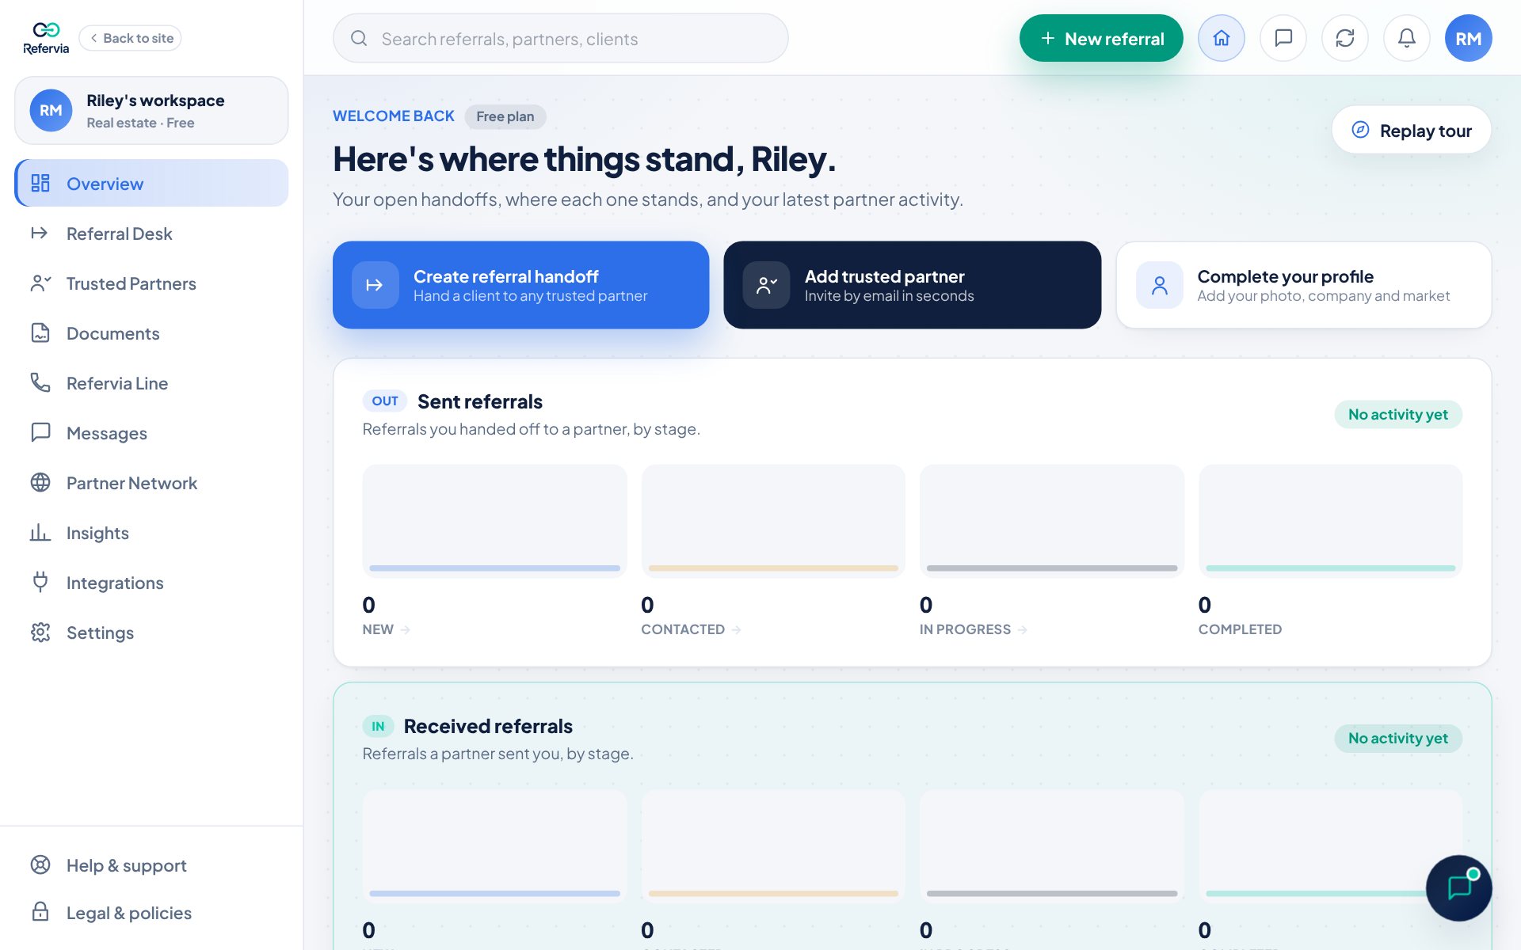
Task: Click the home icon in top bar
Action: point(1221,38)
